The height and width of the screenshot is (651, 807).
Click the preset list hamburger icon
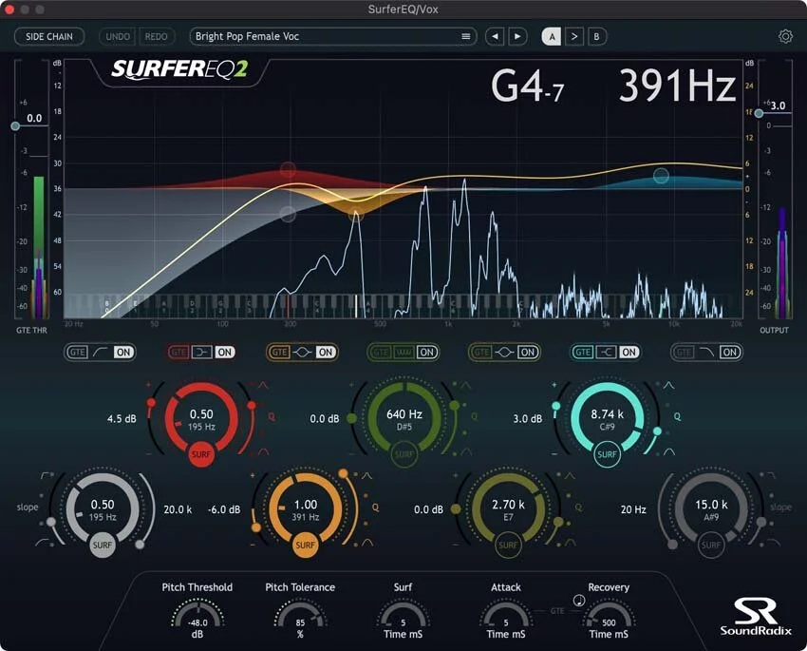tap(466, 36)
